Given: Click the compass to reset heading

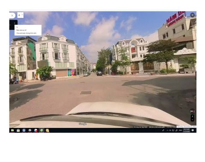Looking at the screenshot, I should click(x=192, y=111).
